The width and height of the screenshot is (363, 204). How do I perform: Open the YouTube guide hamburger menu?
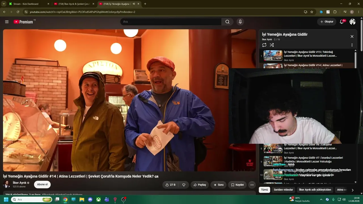tap(7, 22)
